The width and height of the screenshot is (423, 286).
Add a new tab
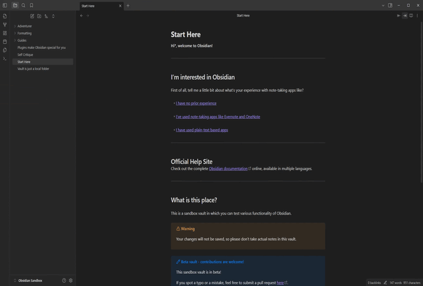pos(128,5)
